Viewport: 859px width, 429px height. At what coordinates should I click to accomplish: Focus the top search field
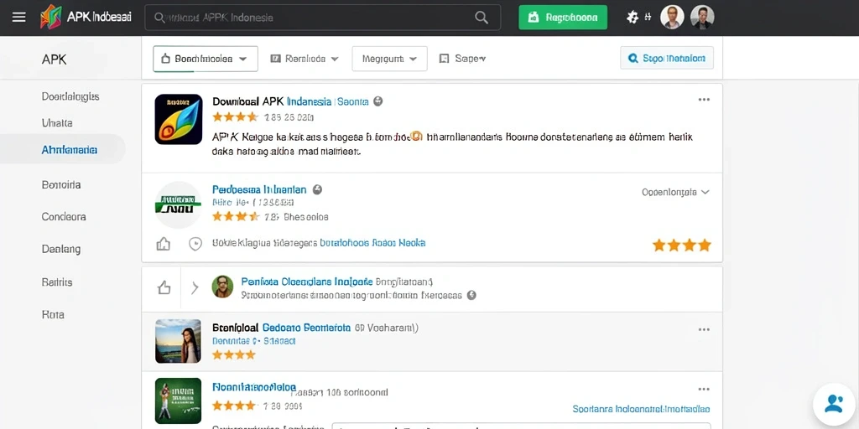322,18
